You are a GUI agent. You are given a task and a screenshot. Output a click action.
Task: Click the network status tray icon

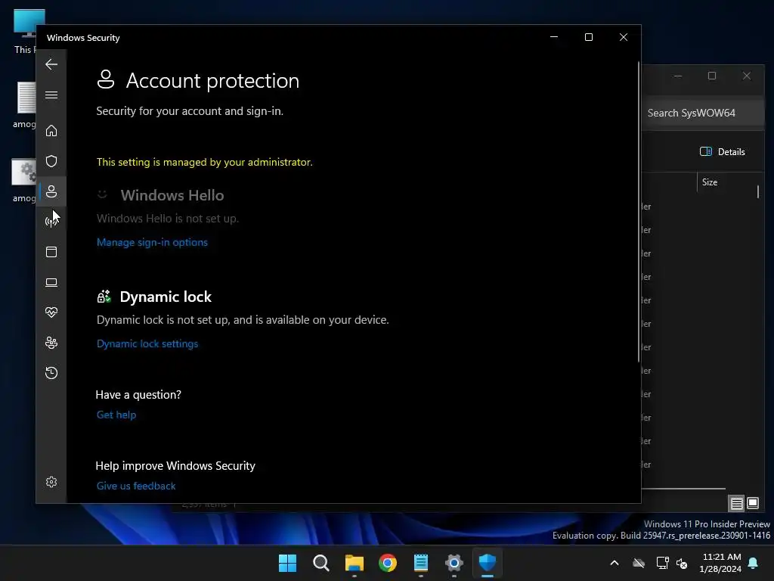pyautogui.click(x=662, y=563)
